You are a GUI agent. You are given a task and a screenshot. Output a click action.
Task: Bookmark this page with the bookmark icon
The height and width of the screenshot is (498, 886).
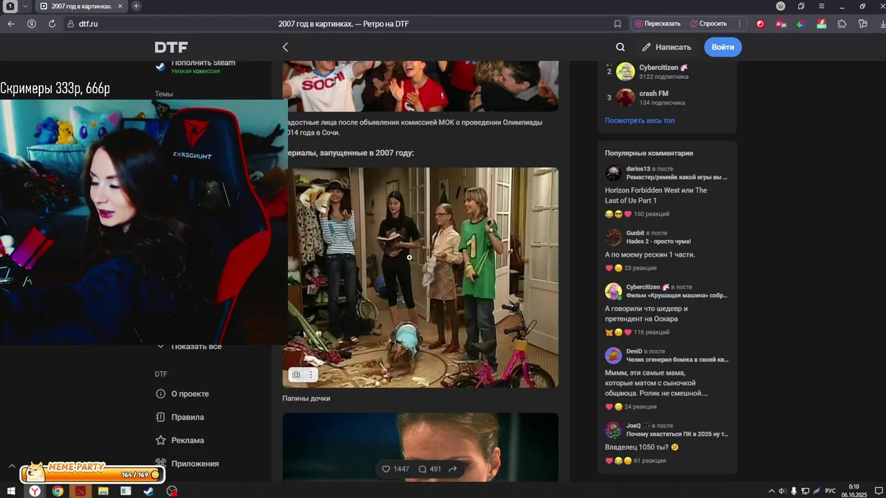click(617, 24)
